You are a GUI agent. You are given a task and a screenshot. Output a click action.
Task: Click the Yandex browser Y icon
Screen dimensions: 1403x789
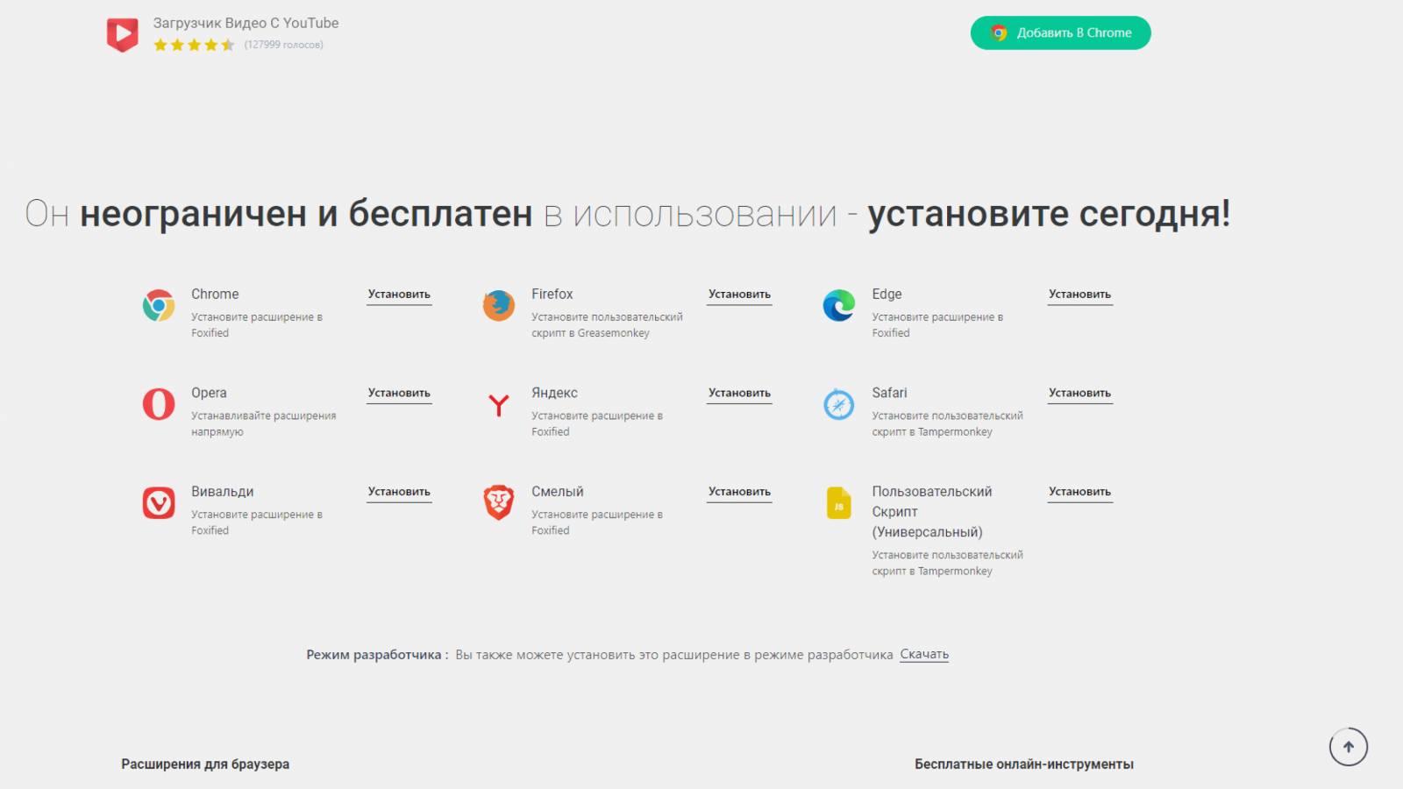point(499,404)
